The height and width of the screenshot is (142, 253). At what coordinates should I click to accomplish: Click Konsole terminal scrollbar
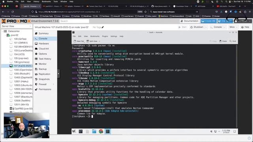tap(237, 86)
